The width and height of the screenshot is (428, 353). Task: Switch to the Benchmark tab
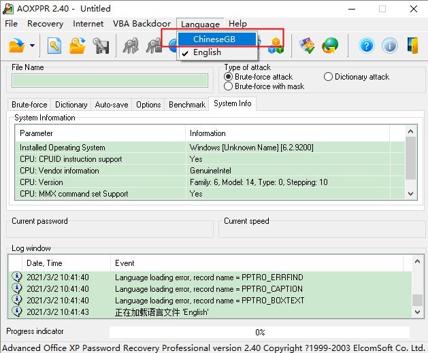tap(187, 105)
